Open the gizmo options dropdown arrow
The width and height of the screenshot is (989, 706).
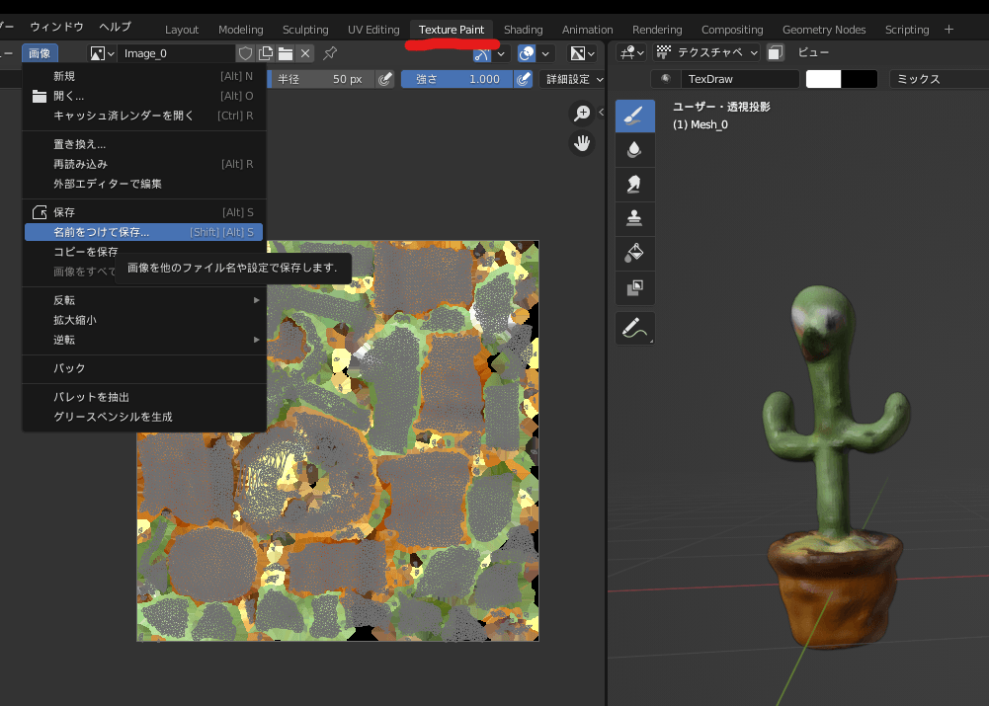(x=501, y=53)
